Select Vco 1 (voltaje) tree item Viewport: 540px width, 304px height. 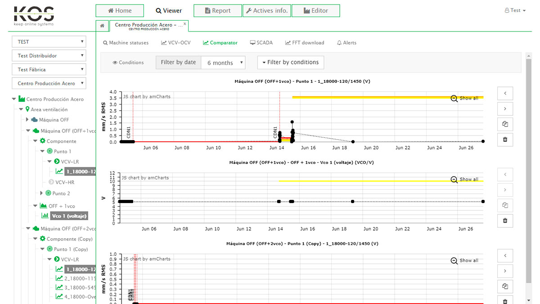pos(69,216)
